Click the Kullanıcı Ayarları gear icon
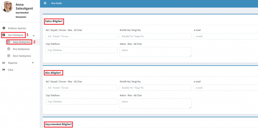The image size is (258, 128). pos(4,28)
